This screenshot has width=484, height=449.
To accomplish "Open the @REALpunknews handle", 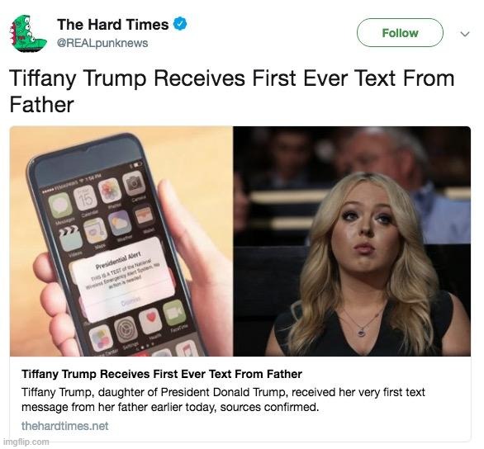I will (x=102, y=43).
